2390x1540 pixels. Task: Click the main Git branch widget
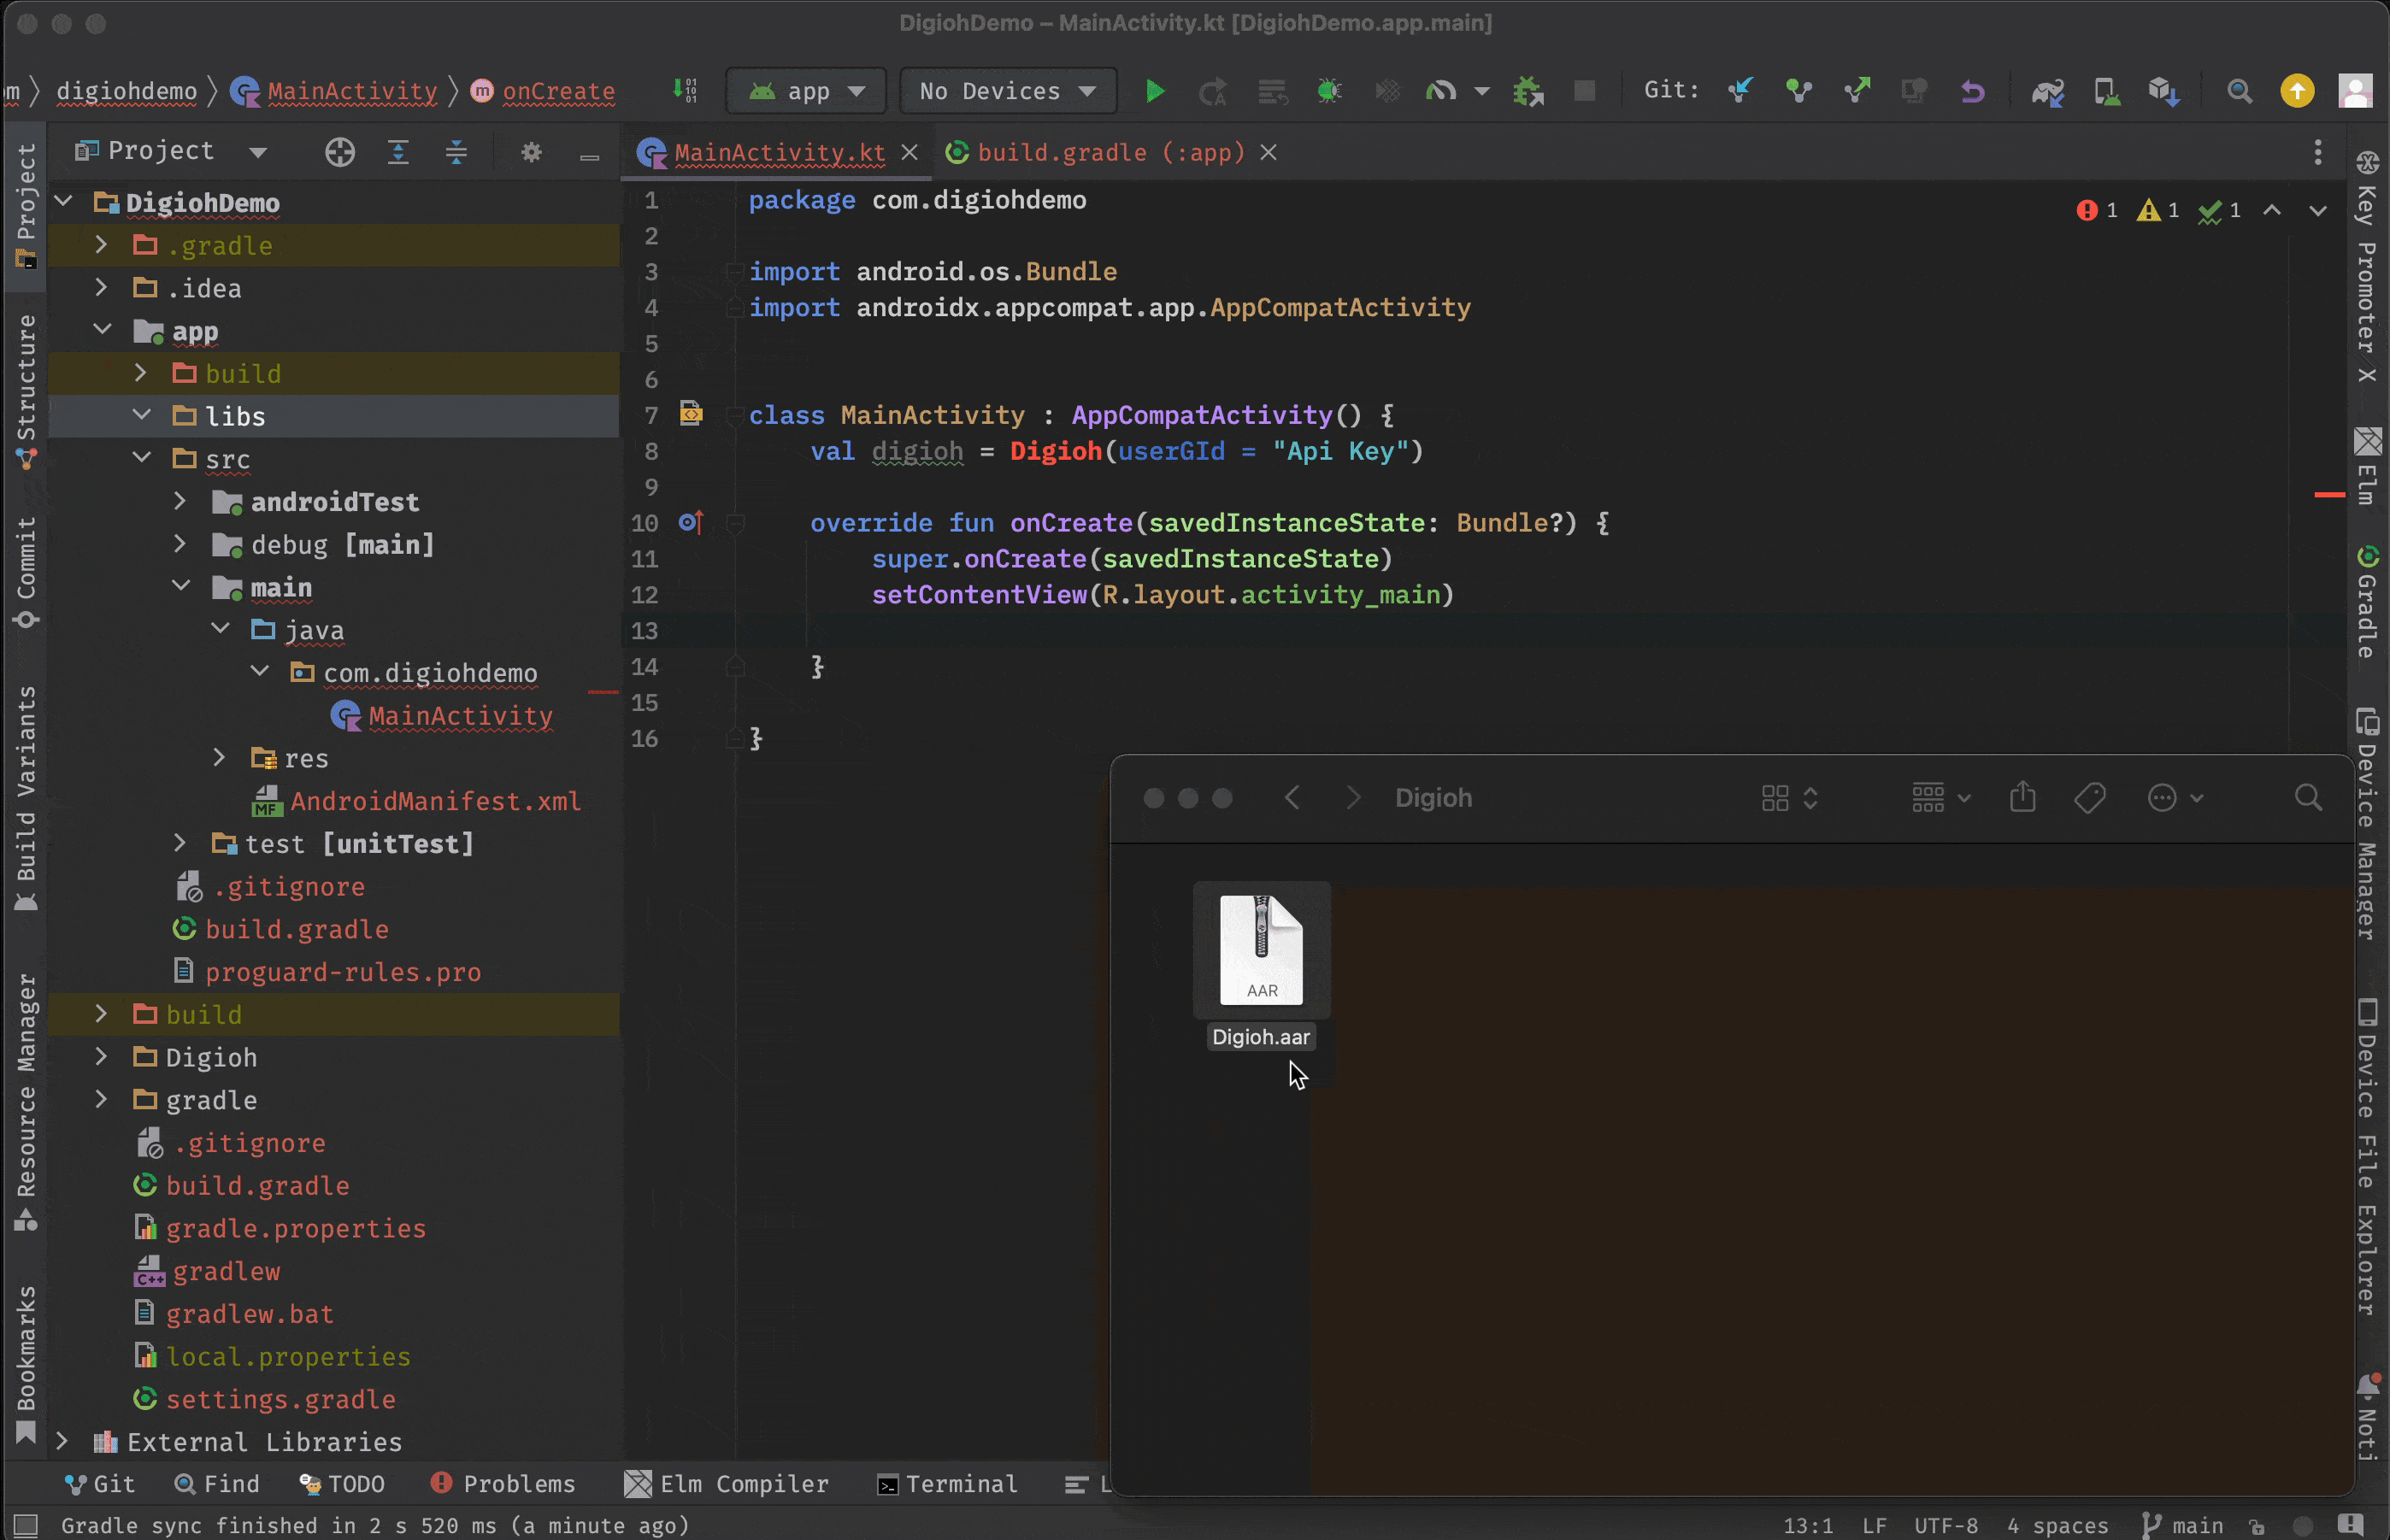tap(2184, 1525)
